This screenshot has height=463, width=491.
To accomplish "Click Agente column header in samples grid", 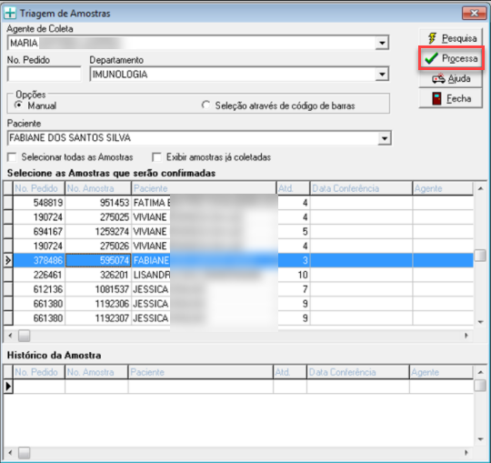I will click(443, 188).
